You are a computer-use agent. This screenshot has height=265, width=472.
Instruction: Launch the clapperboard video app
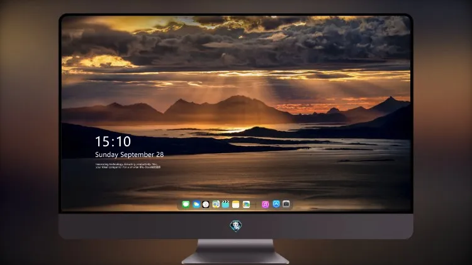point(225,204)
